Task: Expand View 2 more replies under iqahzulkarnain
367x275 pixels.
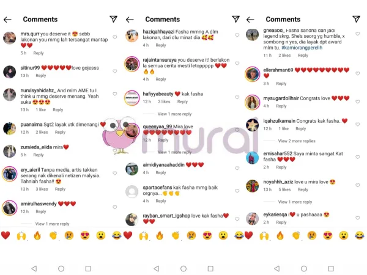Action: tap(297, 141)
